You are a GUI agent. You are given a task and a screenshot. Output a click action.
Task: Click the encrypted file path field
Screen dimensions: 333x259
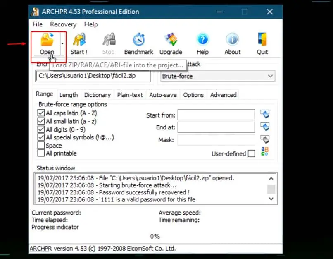point(93,76)
